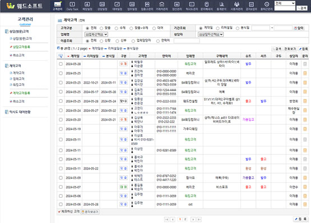
Task: Open the 전체 dropdown at top right
Action: pyautogui.click(x=285, y=3)
